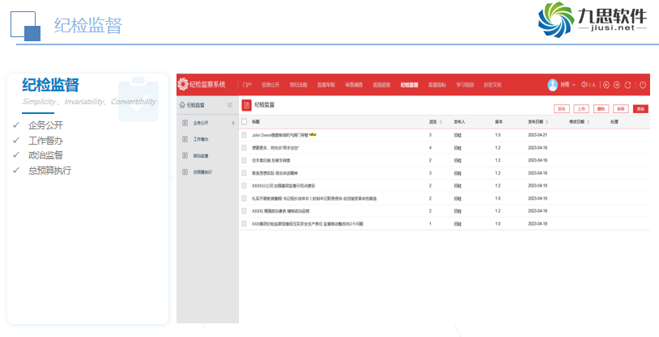659x337 pixels.
Task: Click the speaker online-users icon
Action: [x=582, y=85]
